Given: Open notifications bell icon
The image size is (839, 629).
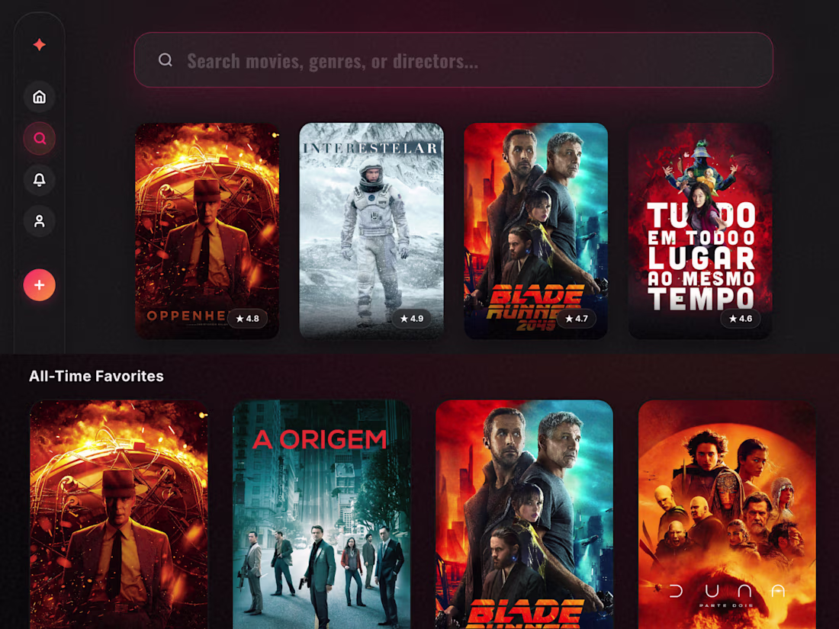Looking at the screenshot, I should tap(39, 180).
